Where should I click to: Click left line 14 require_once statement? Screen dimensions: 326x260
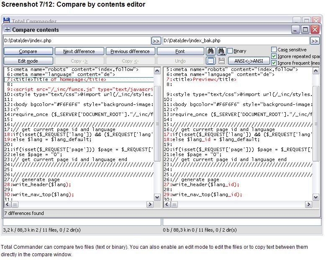coord(79,114)
